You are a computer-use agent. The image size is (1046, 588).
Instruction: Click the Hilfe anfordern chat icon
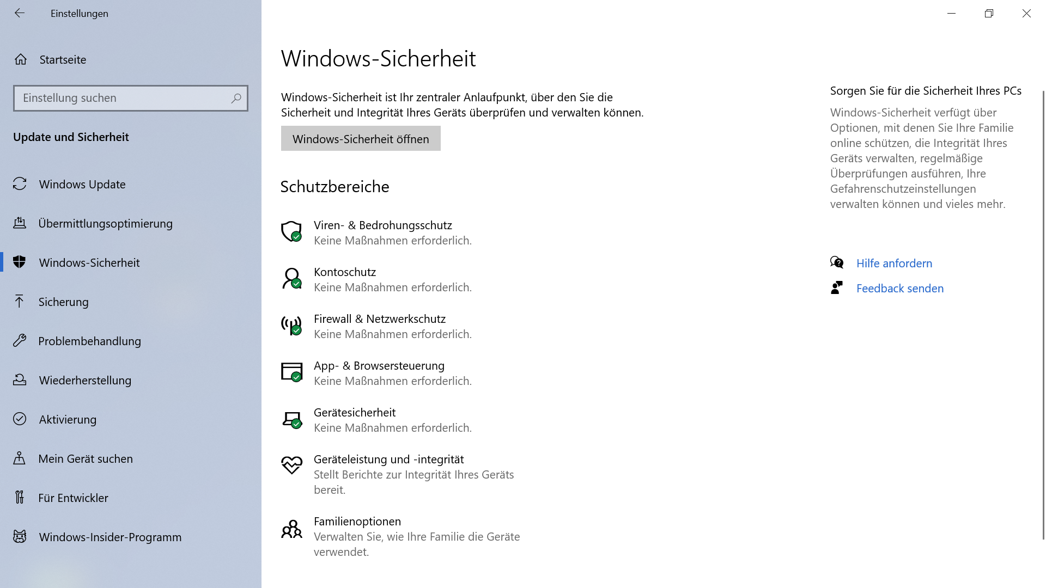[837, 262]
